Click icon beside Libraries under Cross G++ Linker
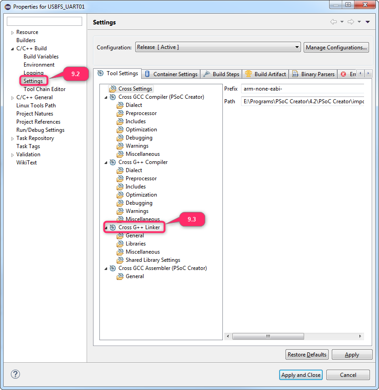This screenshot has height=390, width=379. tap(120, 244)
